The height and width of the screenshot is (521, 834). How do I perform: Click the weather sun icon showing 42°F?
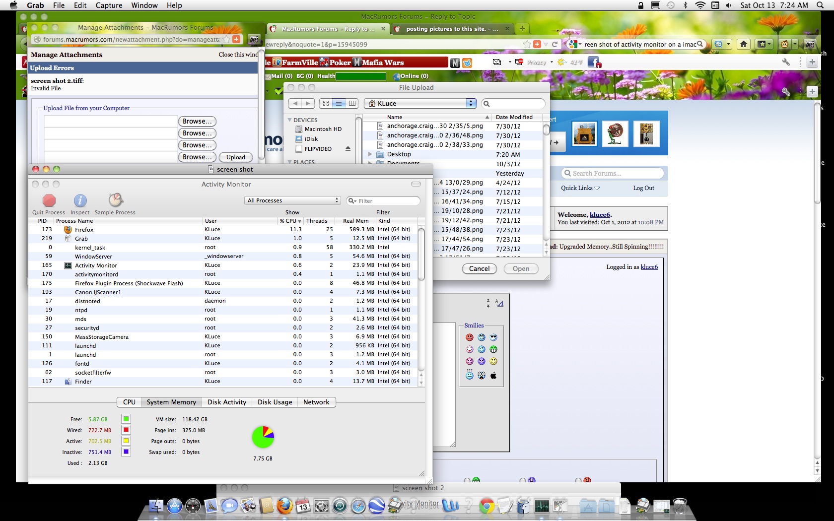(561, 62)
